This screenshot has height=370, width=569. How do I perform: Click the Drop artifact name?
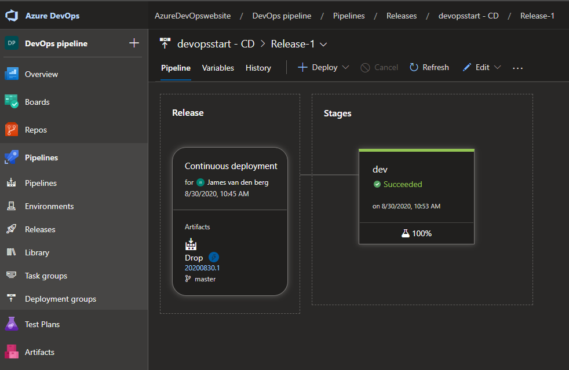[x=194, y=258]
